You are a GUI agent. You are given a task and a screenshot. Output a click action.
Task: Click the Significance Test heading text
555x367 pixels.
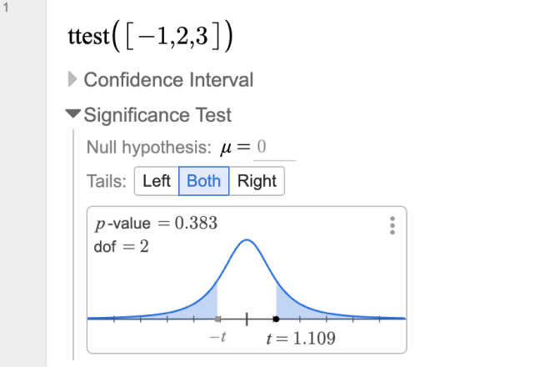point(157,115)
